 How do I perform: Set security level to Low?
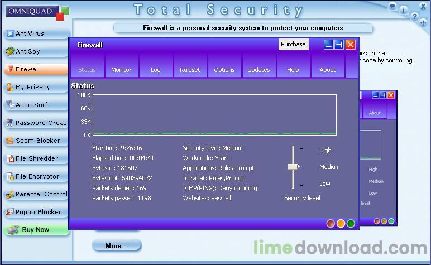coord(324,184)
